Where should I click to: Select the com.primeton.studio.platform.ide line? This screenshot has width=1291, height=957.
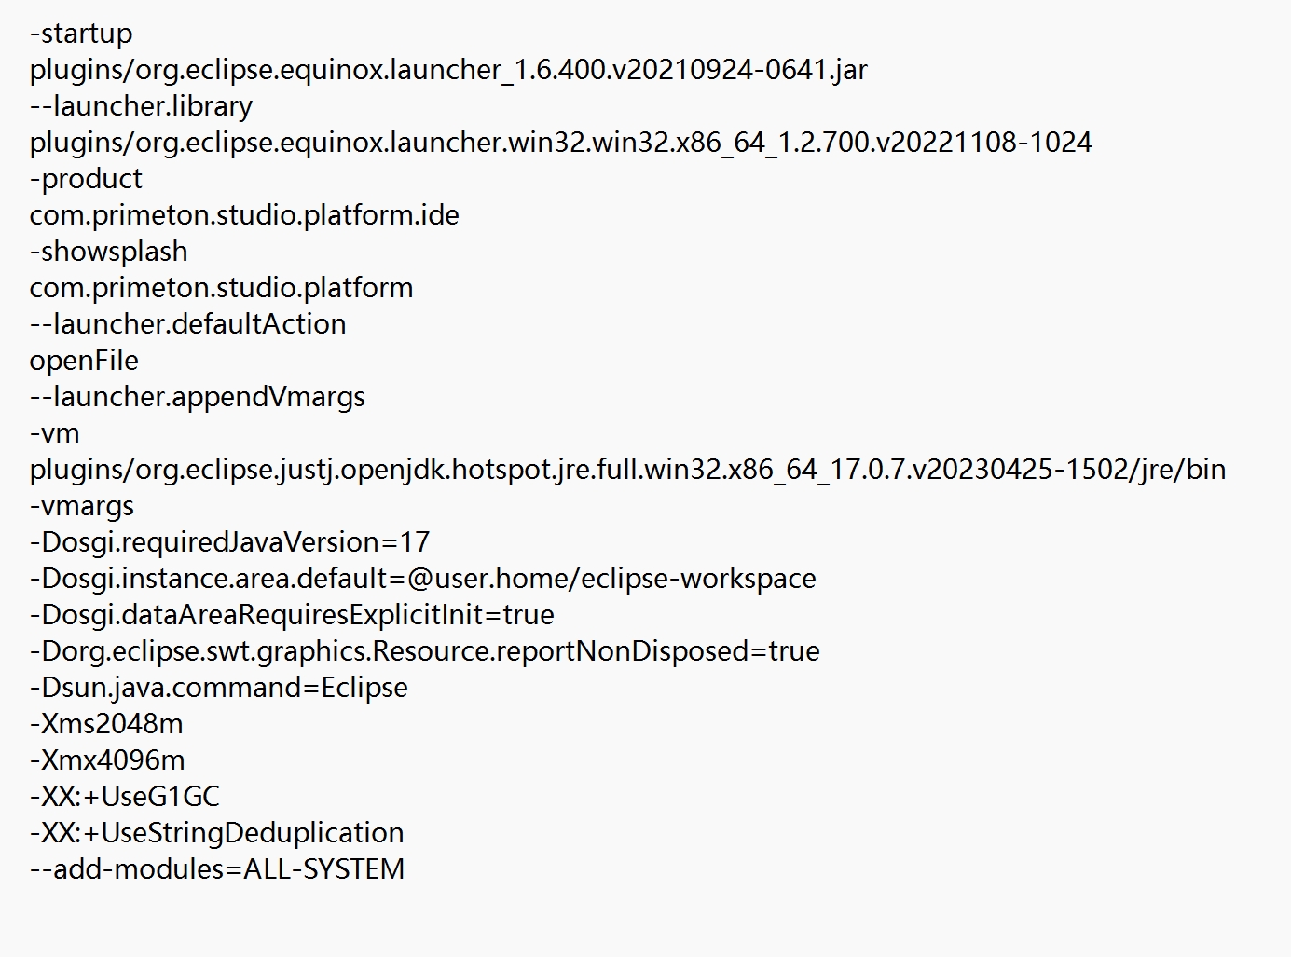[244, 215]
